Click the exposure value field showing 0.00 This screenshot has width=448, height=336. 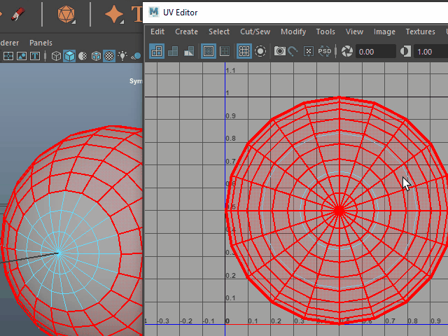[x=374, y=52]
